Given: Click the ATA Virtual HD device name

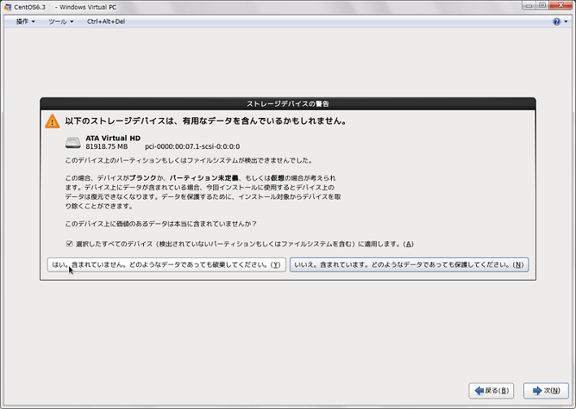Looking at the screenshot, I should pyautogui.click(x=113, y=138).
